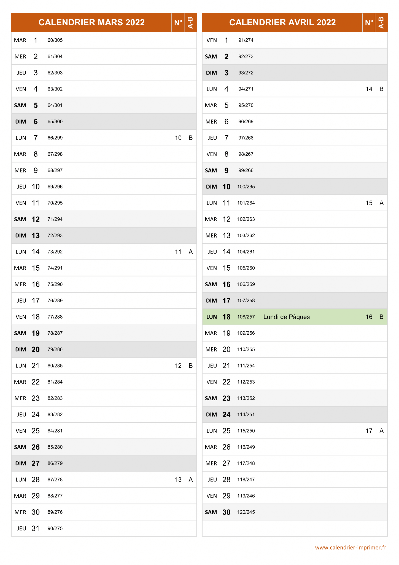Click the www.calendrier-imprimer.fr link
The image size is (399, 565).
point(351,547)
